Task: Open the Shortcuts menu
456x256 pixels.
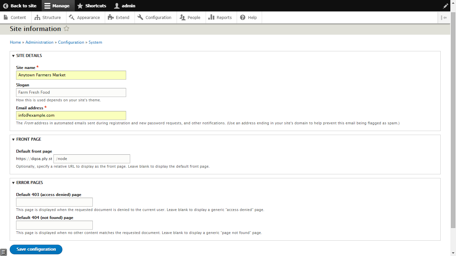Action: [92, 5]
